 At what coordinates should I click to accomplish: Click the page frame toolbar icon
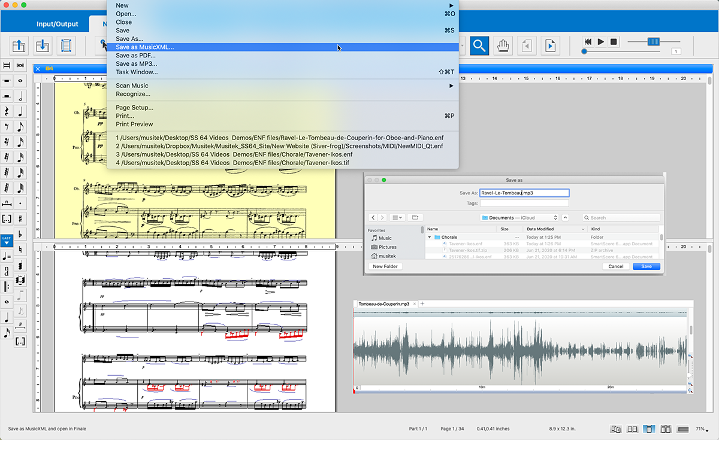[67, 45]
